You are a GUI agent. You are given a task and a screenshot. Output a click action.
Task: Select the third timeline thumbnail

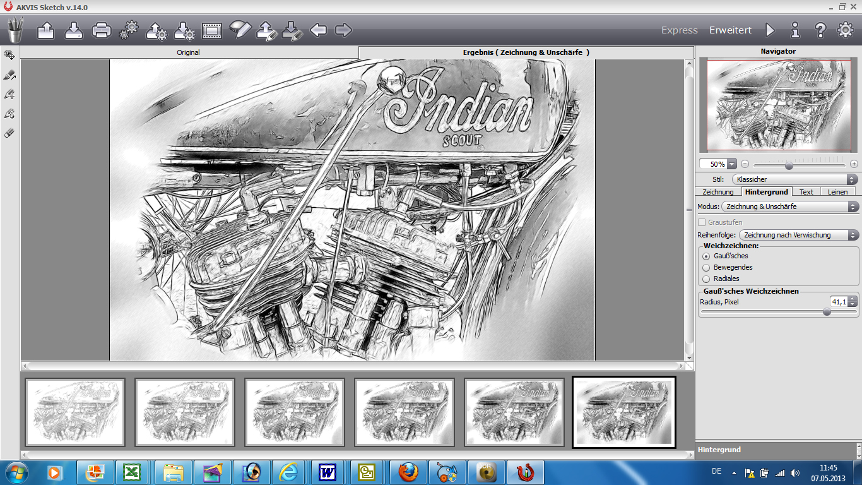[x=295, y=412]
